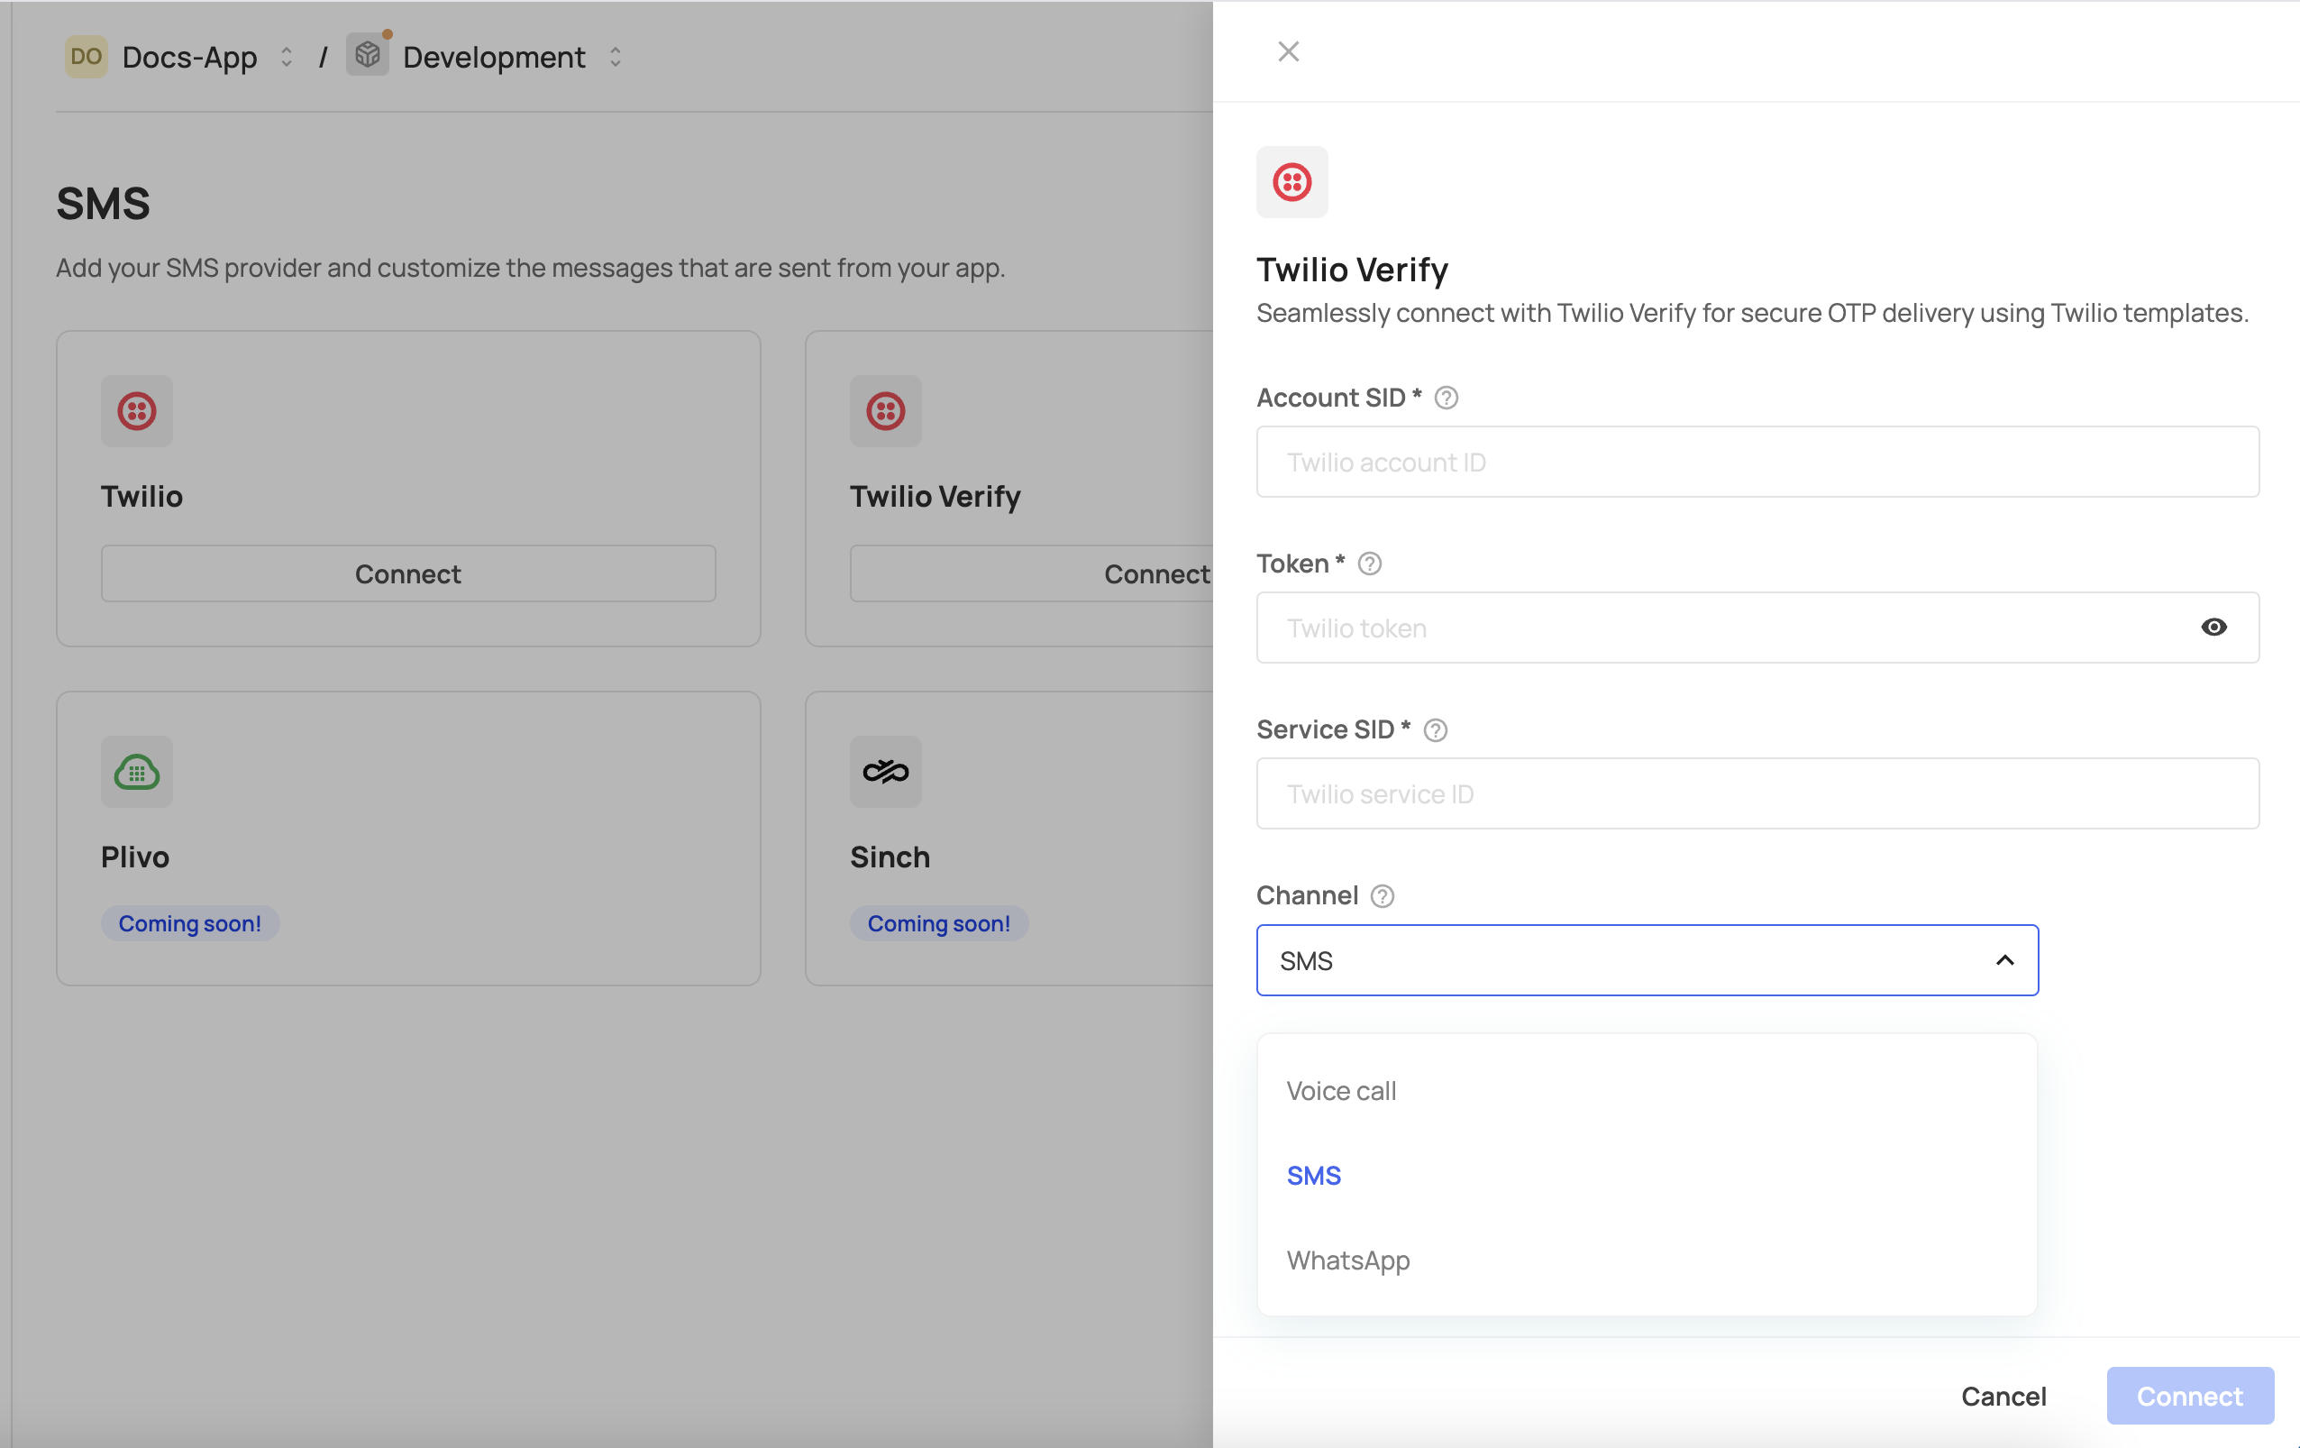
Task: Close the Twilio Verify side panel
Action: pyautogui.click(x=1288, y=51)
